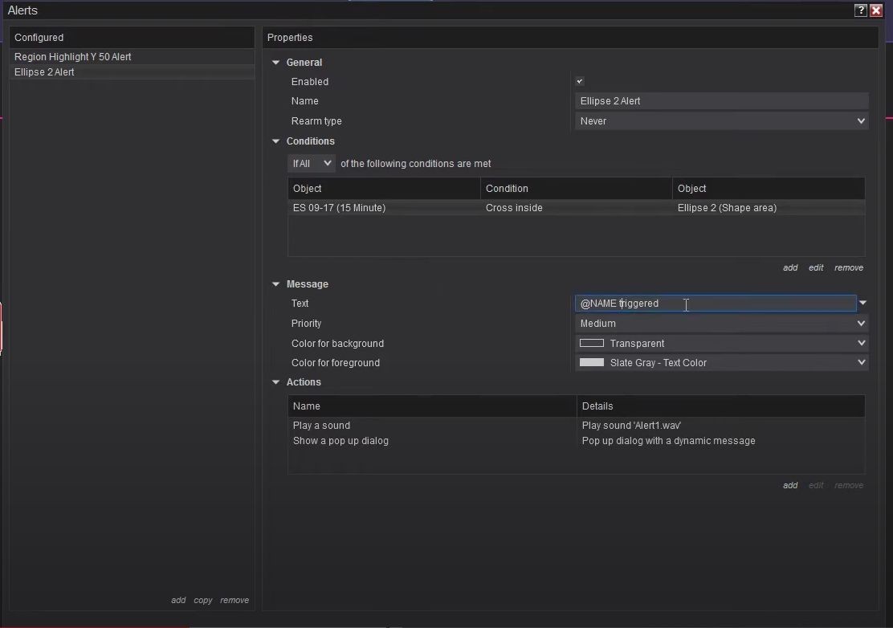This screenshot has height=628, width=893.
Task: Collapse the General section
Action: tap(276, 63)
